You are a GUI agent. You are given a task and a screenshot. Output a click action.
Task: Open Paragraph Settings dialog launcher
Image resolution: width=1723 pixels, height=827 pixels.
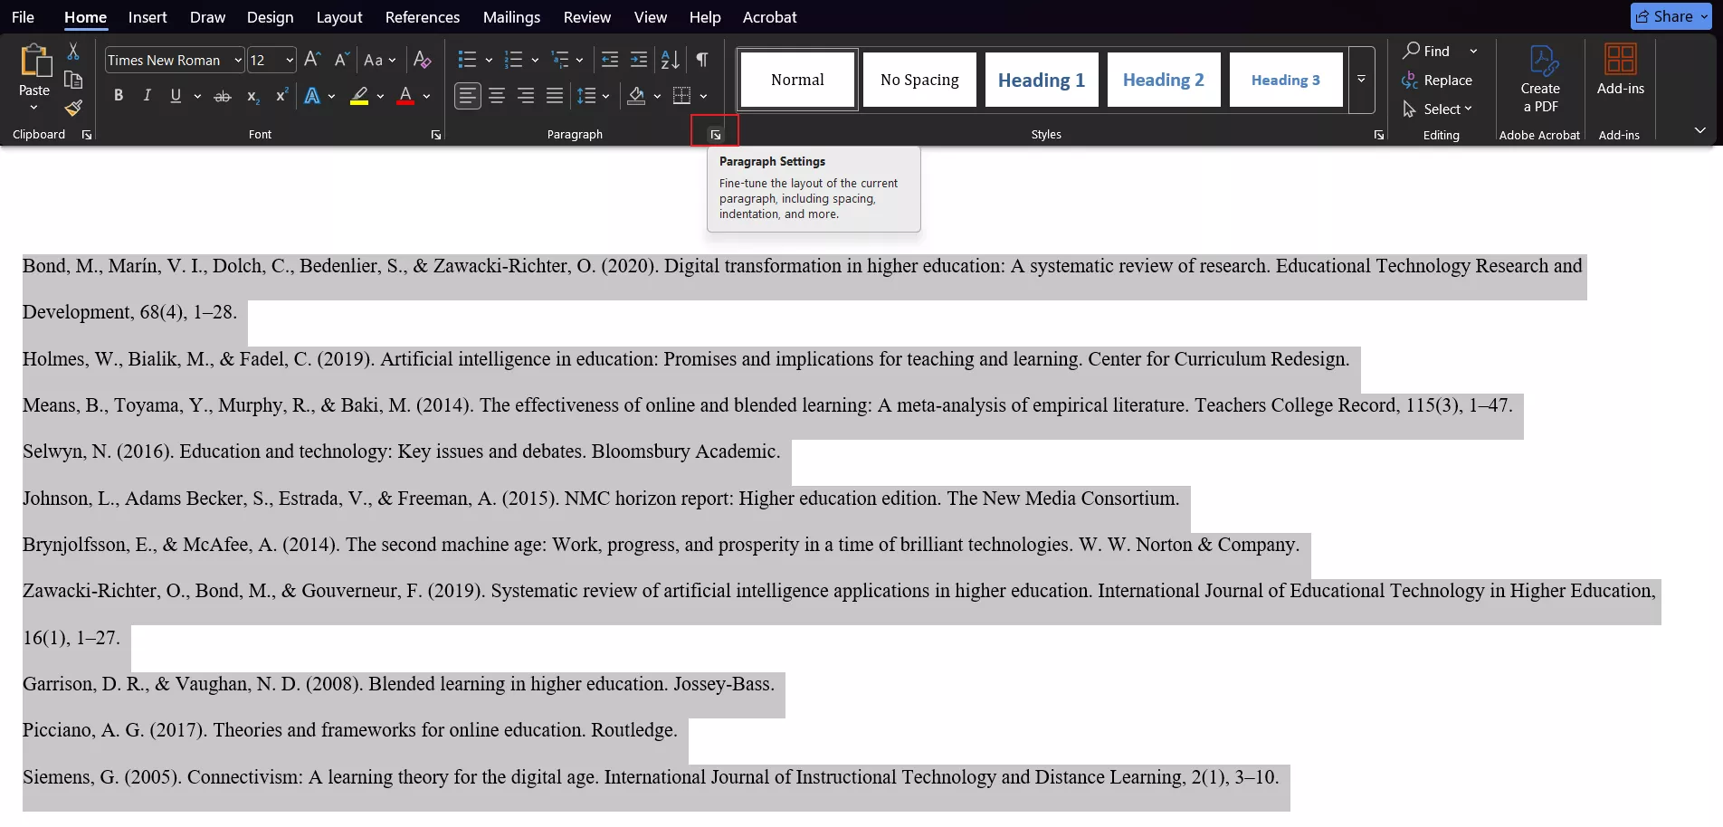click(x=715, y=134)
